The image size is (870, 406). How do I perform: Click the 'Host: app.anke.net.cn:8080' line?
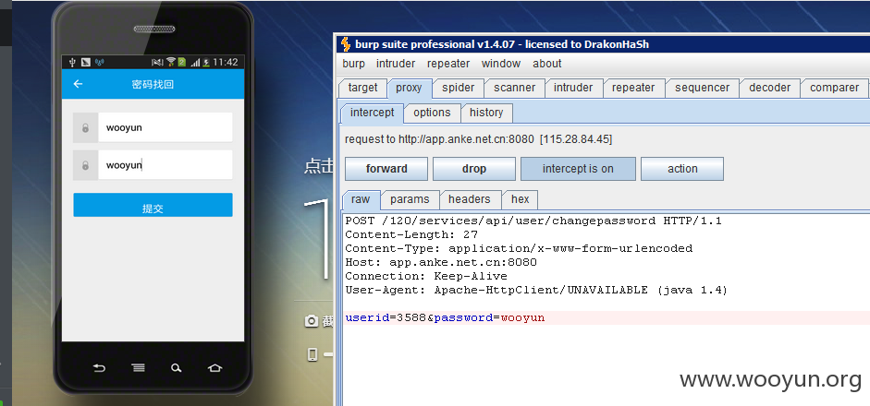tap(441, 263)
